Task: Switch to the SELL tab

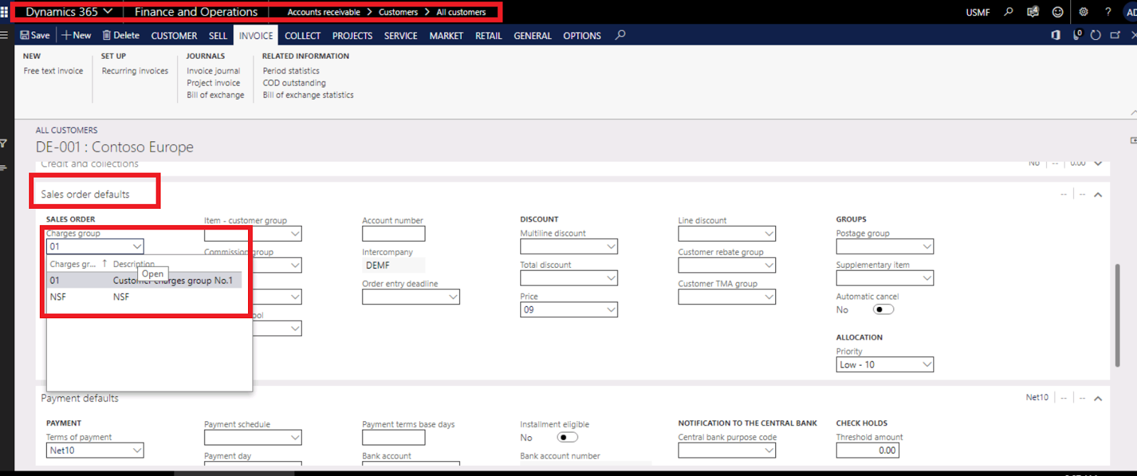Action: pos(218,36)
